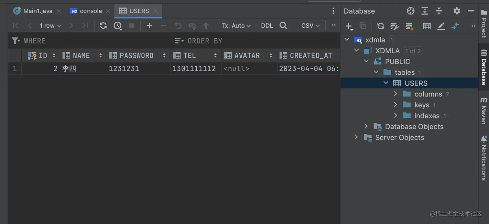Screen dimensions: 489x224
Task: Sort by the ID column header
Action: point(41,55)
